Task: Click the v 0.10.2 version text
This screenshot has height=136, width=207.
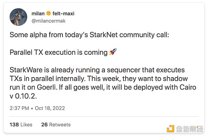Action: (x=23, y=96)
